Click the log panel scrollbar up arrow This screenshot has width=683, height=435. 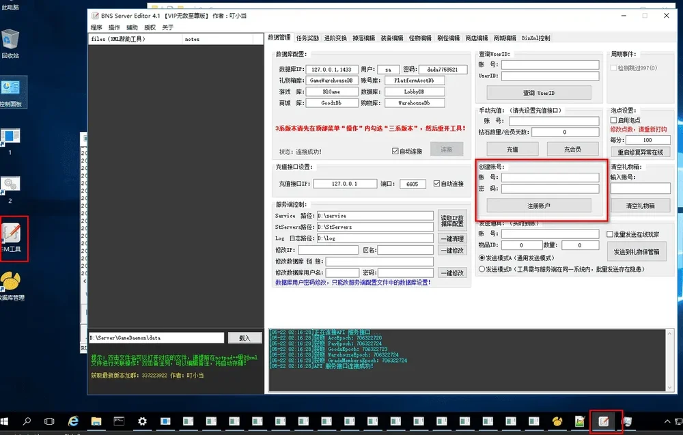coord(669,333)
